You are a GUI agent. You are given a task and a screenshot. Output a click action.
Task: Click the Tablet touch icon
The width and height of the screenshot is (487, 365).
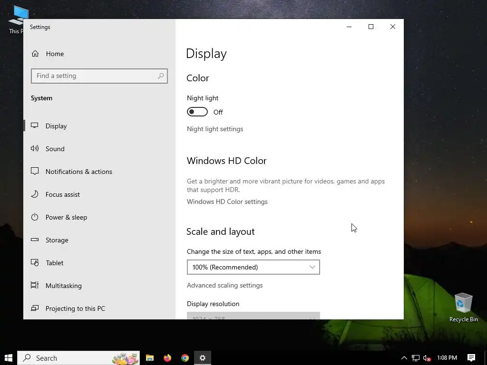pyautogui.click(x=34, y=262)
